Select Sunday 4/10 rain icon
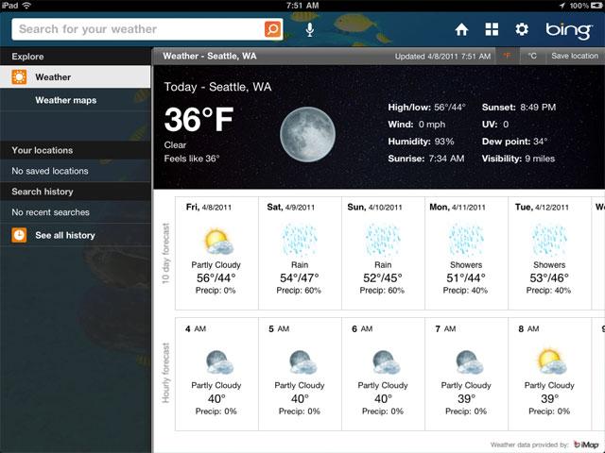This screenshot has width=605, height=453. click(383, 241)
